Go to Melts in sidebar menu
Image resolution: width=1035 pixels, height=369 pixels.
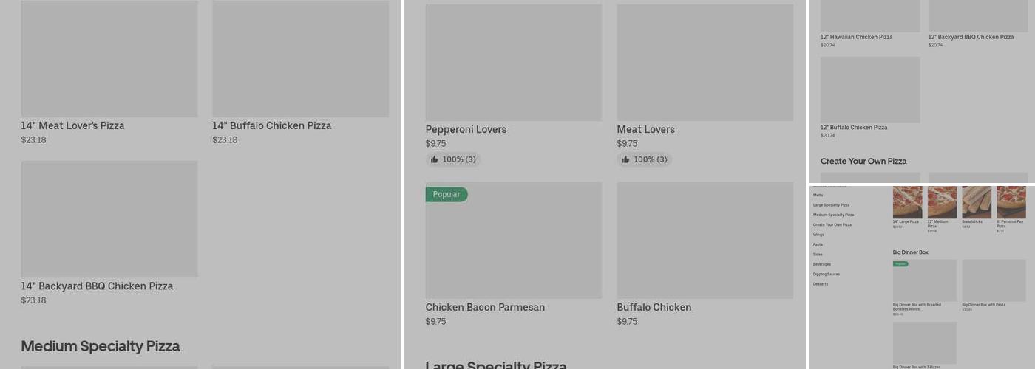pos(818,196)
